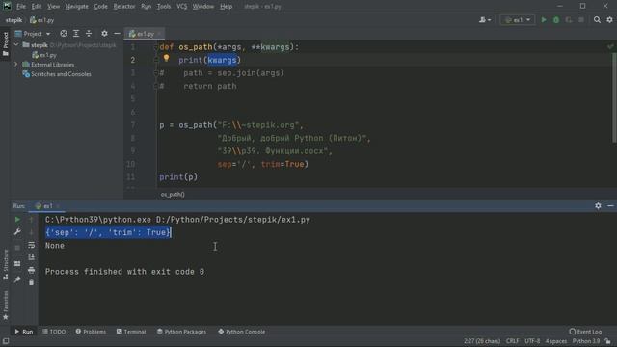Toggle Structure side tool window tab
The width and height of the screenshot is (617, 347).
[5, 264]
